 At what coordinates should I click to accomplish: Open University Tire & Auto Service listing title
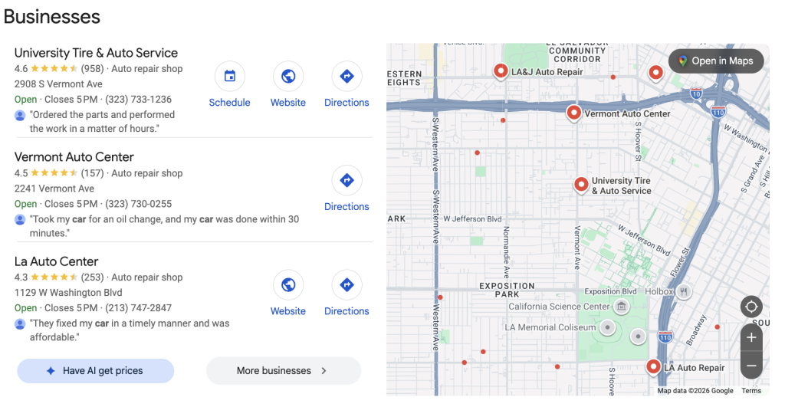pos(96,53)
